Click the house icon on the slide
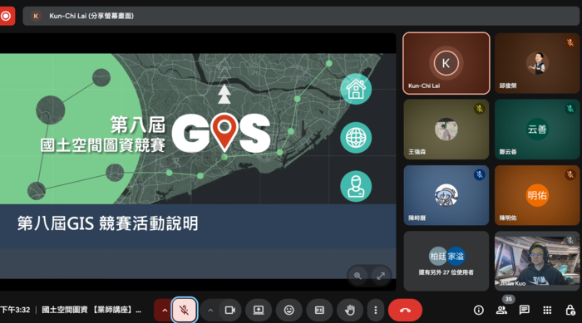Viewport: 582px width, 323px height. tap(356, 89)
